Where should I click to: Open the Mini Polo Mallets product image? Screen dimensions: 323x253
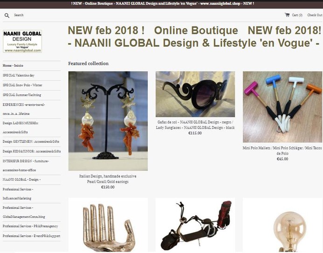282,107
